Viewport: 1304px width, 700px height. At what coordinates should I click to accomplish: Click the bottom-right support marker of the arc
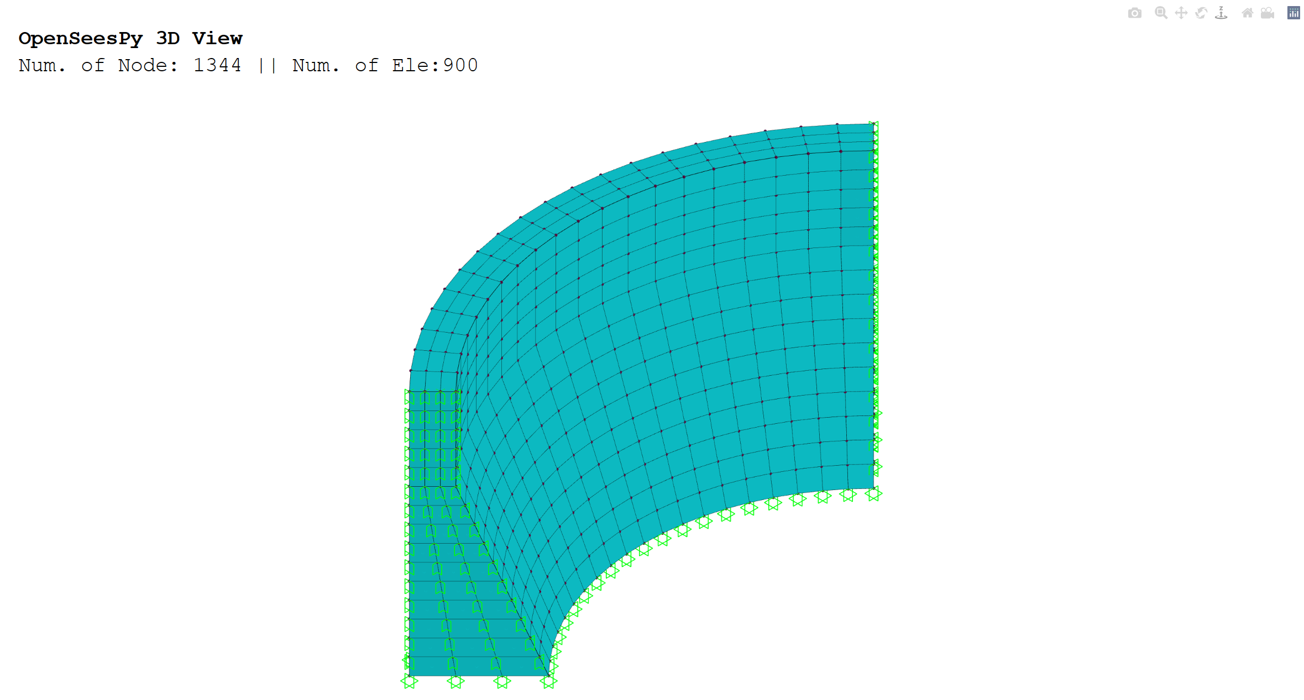tap(873, 493)
